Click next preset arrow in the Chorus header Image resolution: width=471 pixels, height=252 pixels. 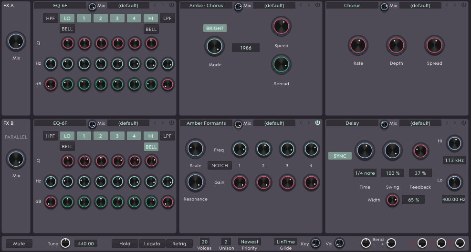click(x=454, y=5)
